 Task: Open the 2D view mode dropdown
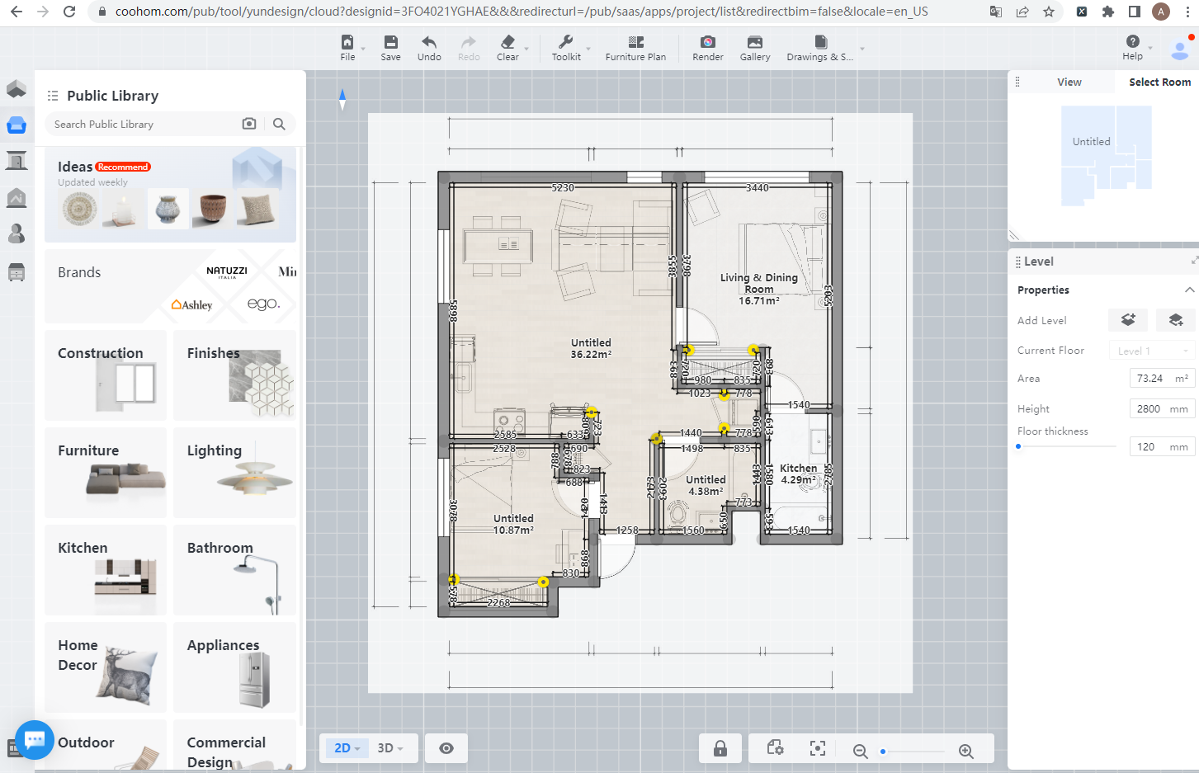click(347, 748)
